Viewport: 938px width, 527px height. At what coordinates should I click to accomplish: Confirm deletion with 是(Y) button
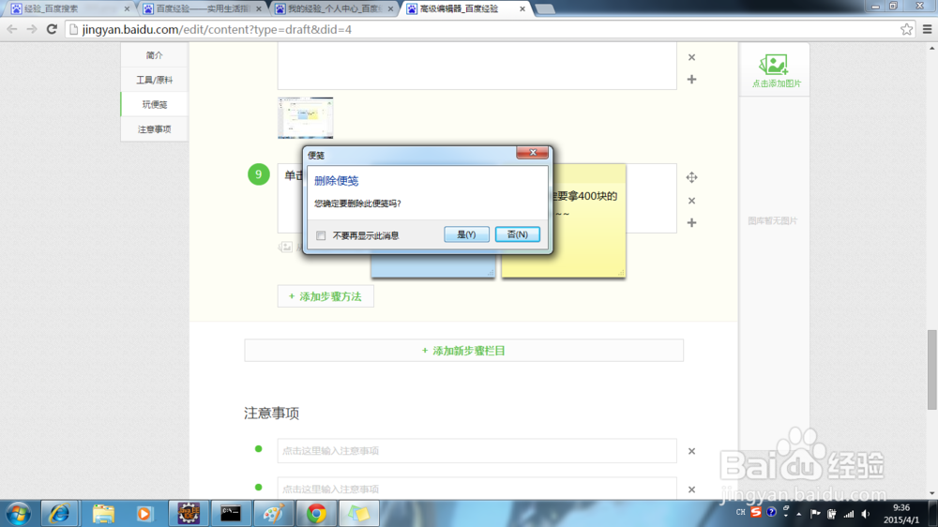pos(466,234)
